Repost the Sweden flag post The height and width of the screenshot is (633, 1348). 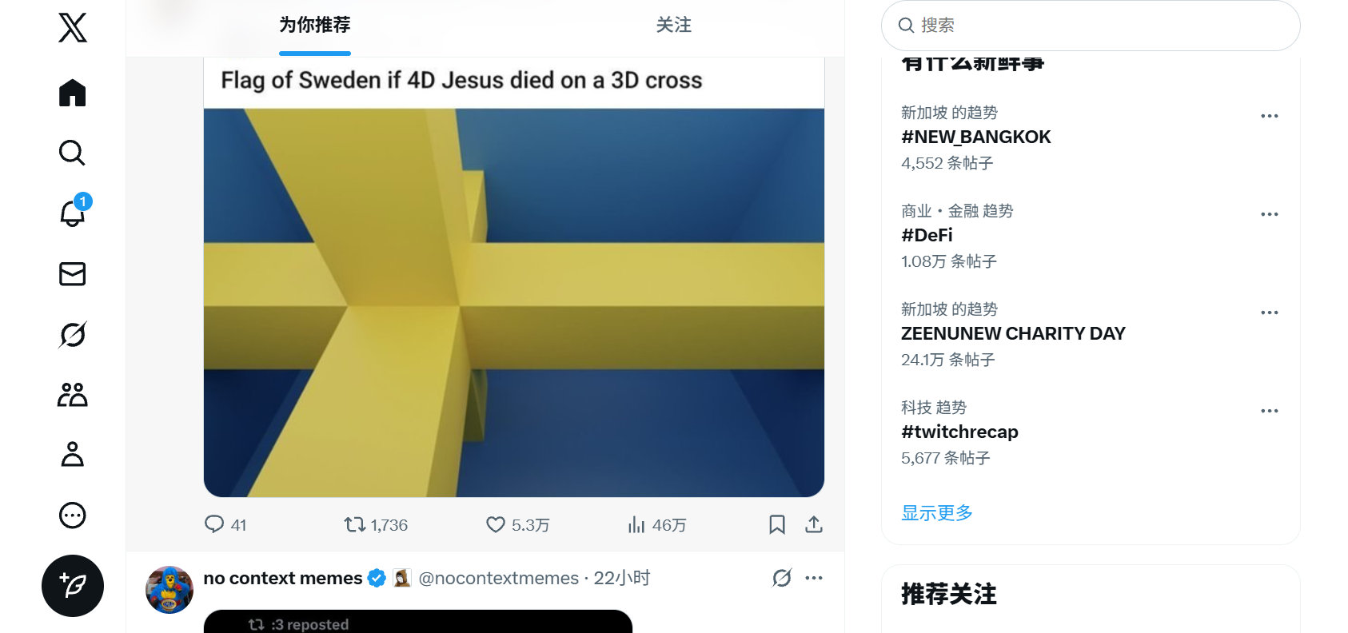tap(355, 525)
